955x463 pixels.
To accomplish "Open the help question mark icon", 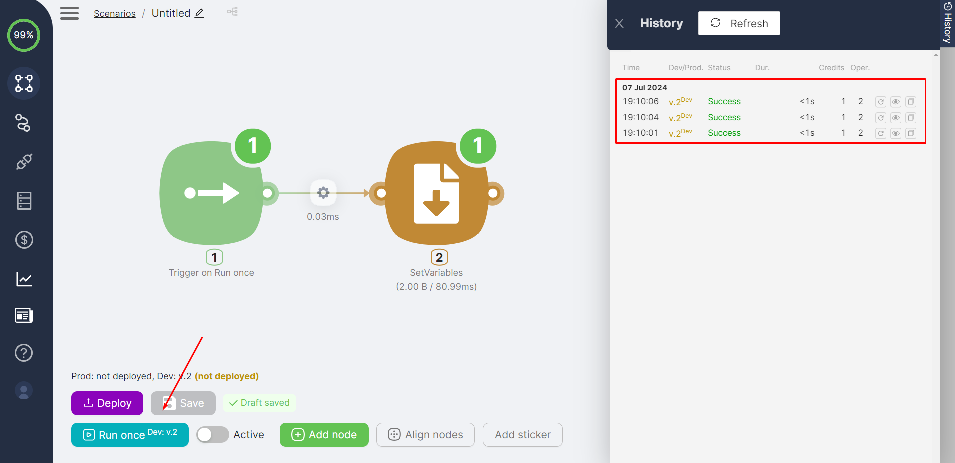I will pyautogui.click(x=24, y=353).
